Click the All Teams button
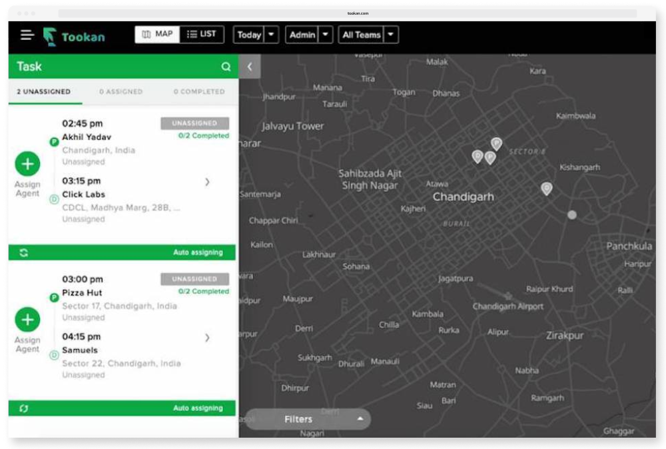 click(362, 35)
